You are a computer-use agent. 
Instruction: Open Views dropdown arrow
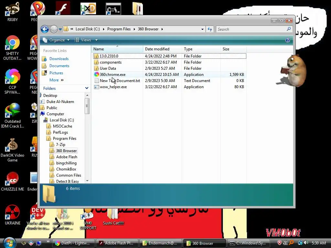pos(96,40)
